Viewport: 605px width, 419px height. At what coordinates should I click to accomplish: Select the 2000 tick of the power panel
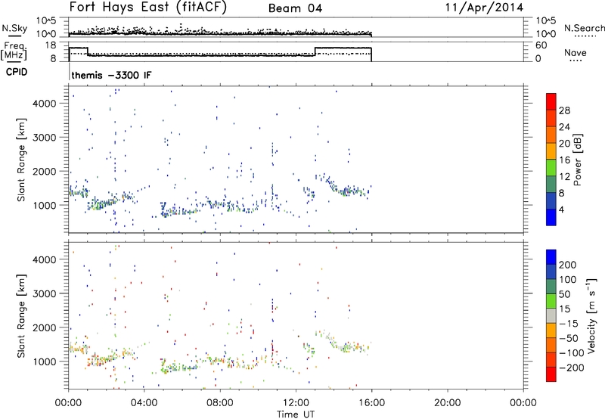pyautogui.click(x=45, y=171)
